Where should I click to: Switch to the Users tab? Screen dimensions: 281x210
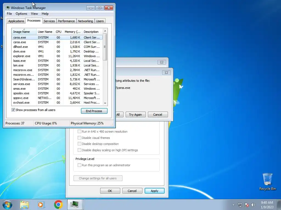coord(100,21)
